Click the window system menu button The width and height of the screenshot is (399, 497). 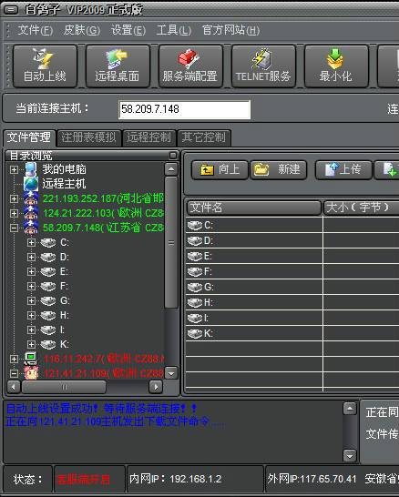pos(11,9)
